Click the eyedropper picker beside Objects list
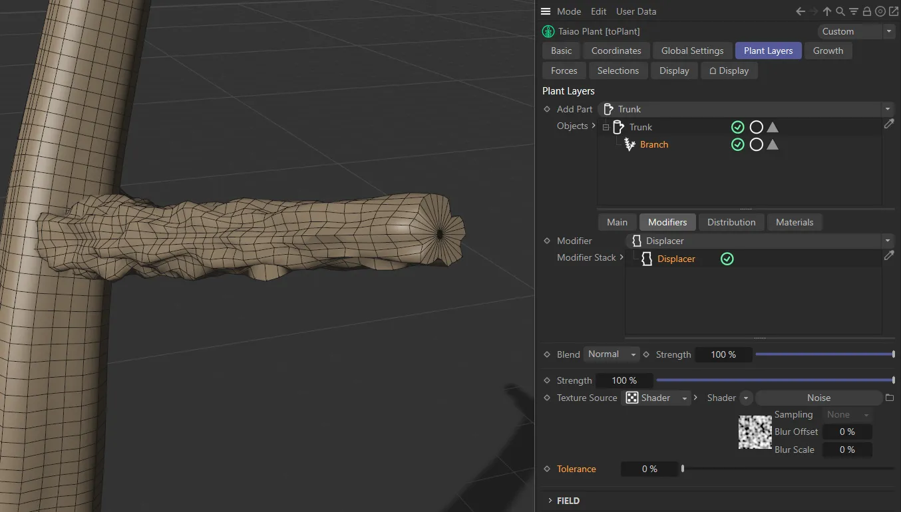The image size is (901, 512). [x=889, y=124]
